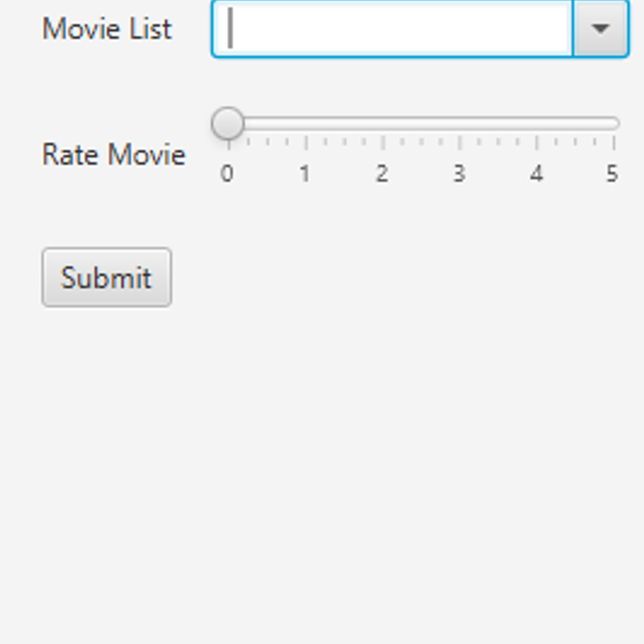Click the "0" number below the slider
644x644 pixels.
227,173
